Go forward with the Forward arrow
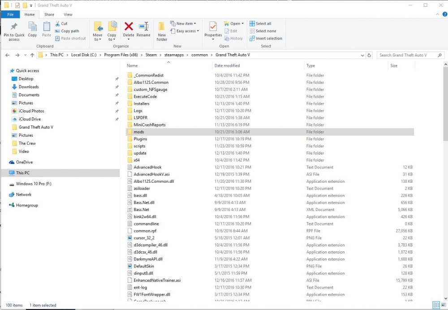This screenshot has height=310, width=448. [17, 55]
